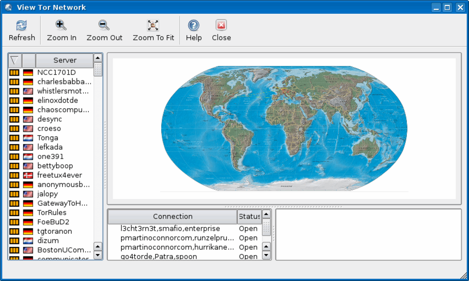Click the Zoom To Fit icon
Screen dimensions: 469x281
(x=153, y=25)
